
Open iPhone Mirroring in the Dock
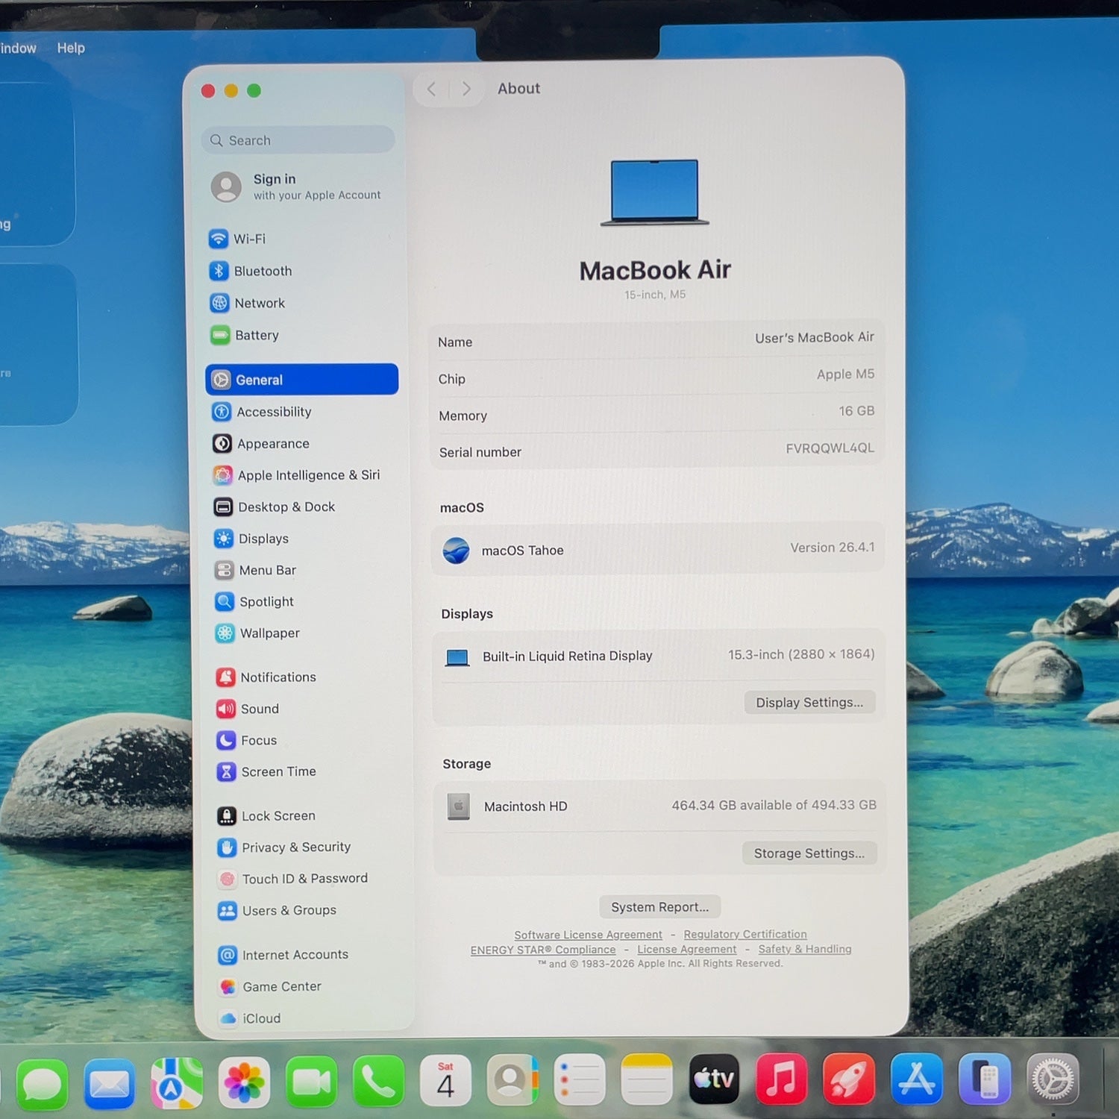[x=985, y=1079]
